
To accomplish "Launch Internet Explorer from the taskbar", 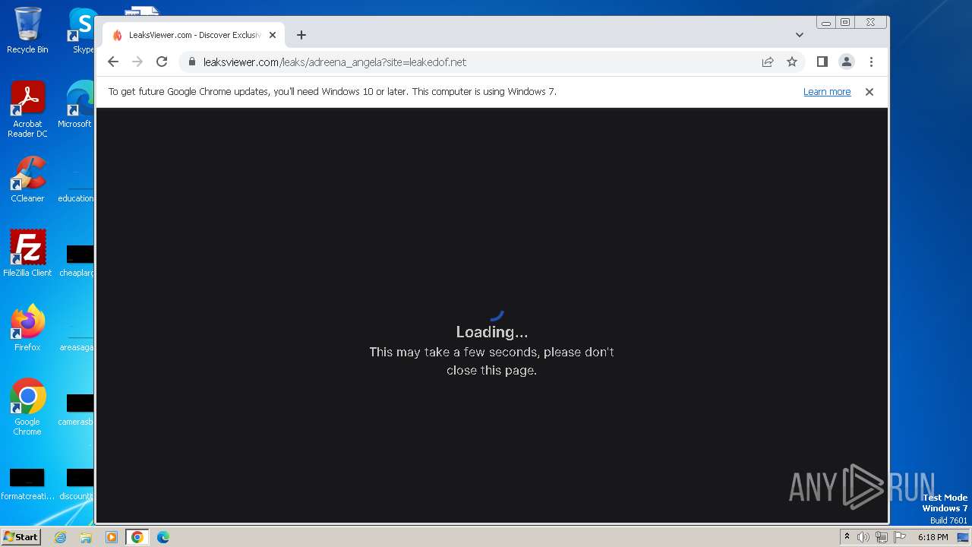I will [61, 537].
